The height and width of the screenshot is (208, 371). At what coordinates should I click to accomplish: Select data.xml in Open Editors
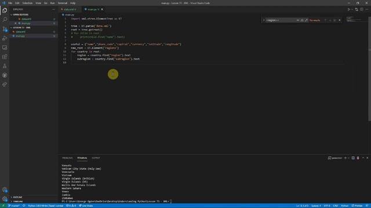33,19
